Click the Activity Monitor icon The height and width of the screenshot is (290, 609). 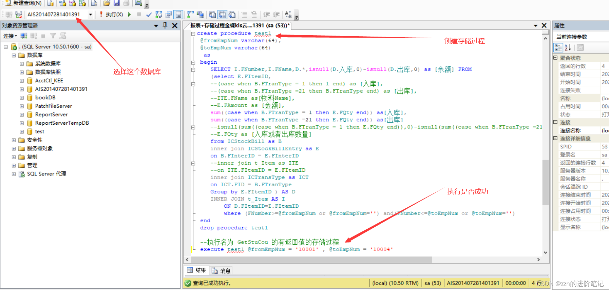point(138,3)
